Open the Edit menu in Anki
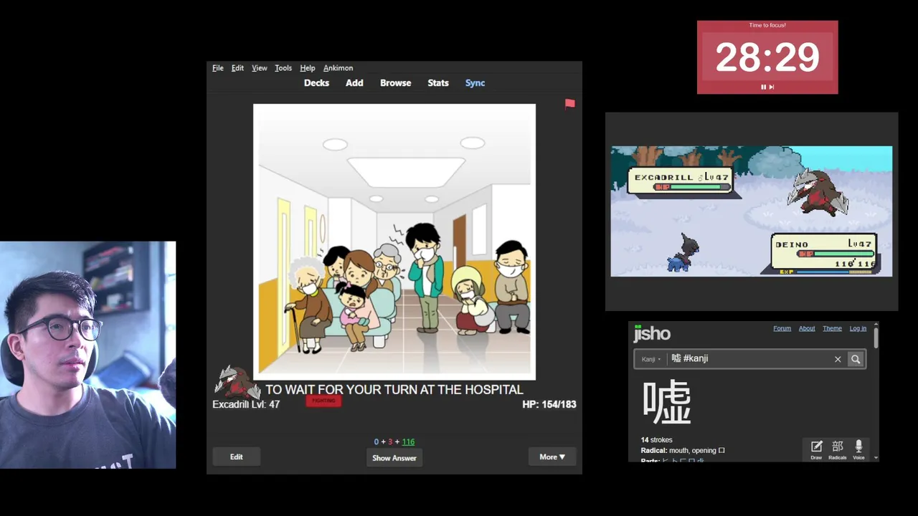918x516 pixels. coord(237,68)
